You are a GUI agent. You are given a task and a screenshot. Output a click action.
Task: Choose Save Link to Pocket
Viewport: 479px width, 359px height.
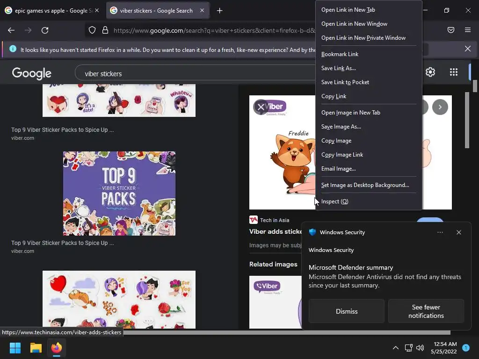(x=369, y=82)
